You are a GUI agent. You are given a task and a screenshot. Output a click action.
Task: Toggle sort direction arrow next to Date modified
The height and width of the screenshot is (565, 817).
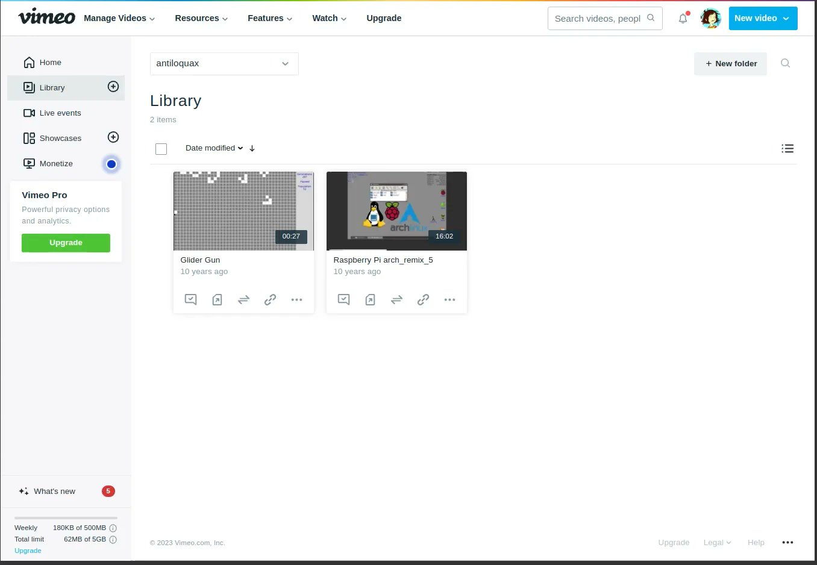point(252,148)
